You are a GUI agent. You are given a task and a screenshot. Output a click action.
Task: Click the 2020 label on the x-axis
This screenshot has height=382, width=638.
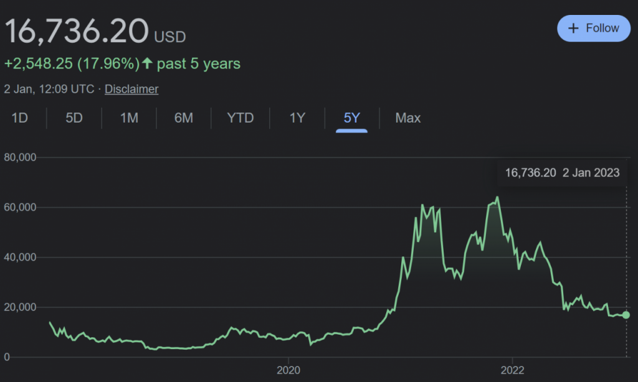pyautogui.click(x=289, y=370)
